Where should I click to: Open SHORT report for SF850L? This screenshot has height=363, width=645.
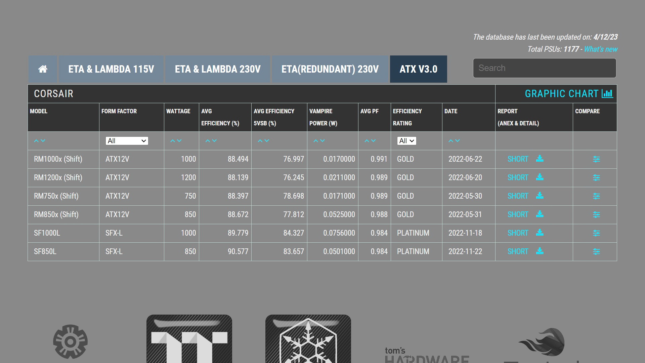tap(518, 251)
